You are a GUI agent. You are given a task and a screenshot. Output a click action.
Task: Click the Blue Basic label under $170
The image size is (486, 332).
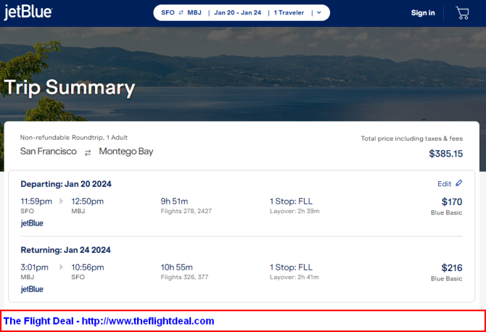pos(446,212)
